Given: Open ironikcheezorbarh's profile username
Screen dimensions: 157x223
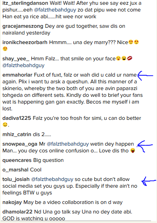Looking at the screenshot, I should pyautogui.click(x=25, y=42).
